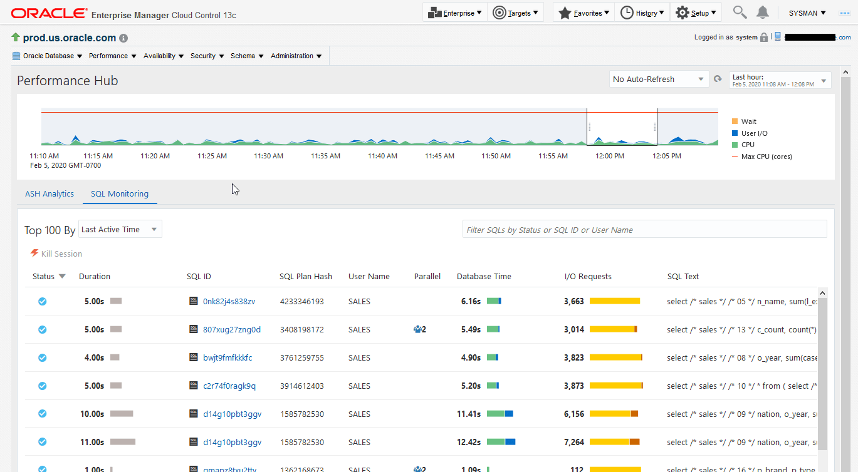The image size is (858, 472).
Task: Click the SQL icon in the 10.00s row
Action: tap(194, 414)
